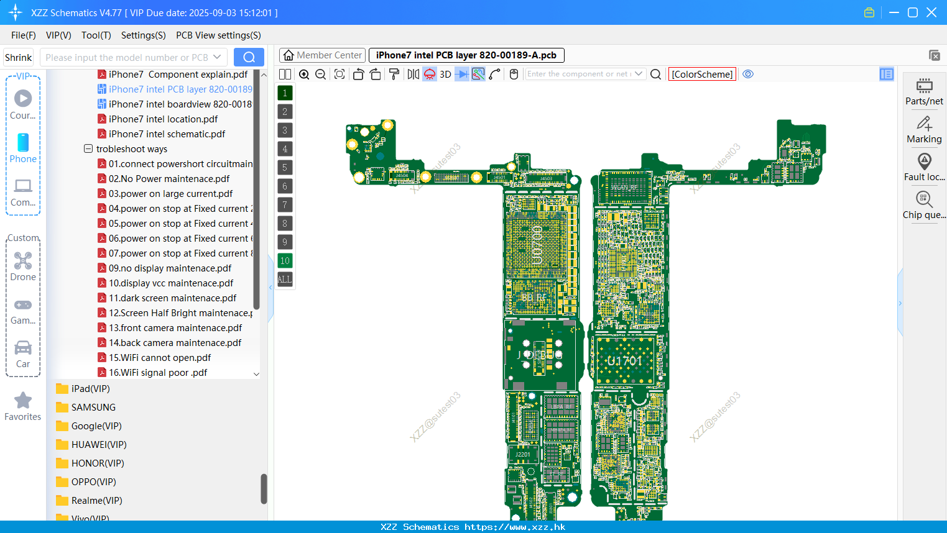Viewport: 947px width, 533px height.
Task: Toggle the net routing display tool
Action: click(x=478, y=74)
